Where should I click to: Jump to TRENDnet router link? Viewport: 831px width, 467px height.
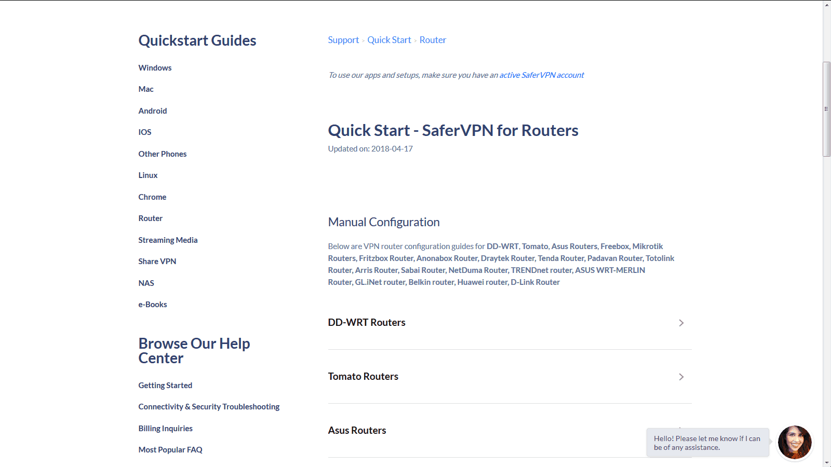click(541, 270)
